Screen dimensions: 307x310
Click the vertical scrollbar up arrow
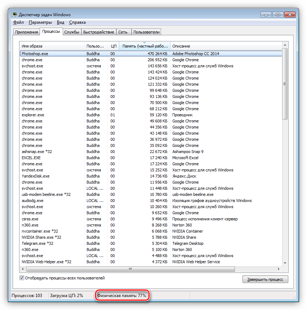(x=285, y=44)
